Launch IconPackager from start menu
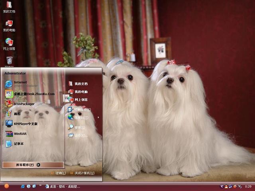 (20, 104)
